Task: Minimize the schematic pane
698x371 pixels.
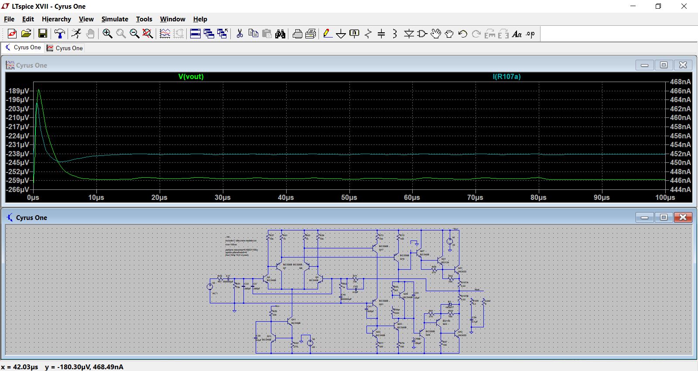Action: 644,217
